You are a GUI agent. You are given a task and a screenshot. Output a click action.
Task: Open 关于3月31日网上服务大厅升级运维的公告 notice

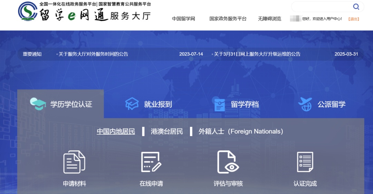257,54
